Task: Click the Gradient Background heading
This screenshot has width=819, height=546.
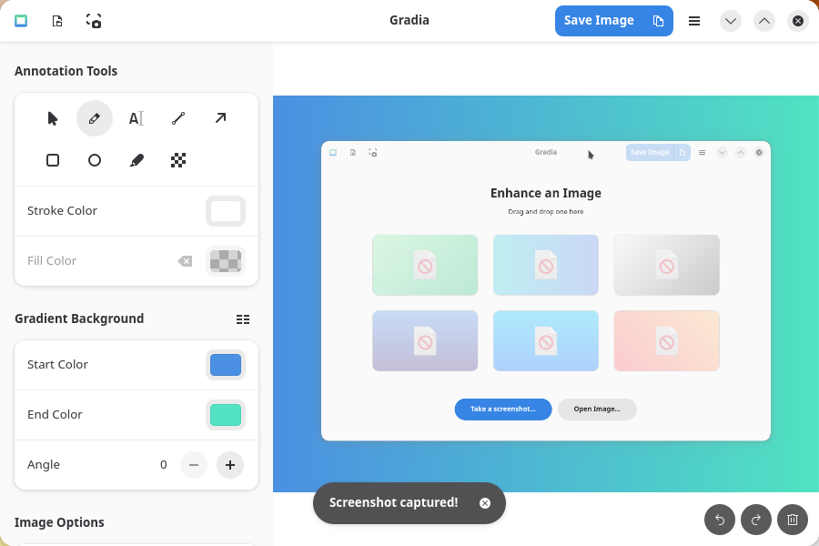Action: point(79,318)
